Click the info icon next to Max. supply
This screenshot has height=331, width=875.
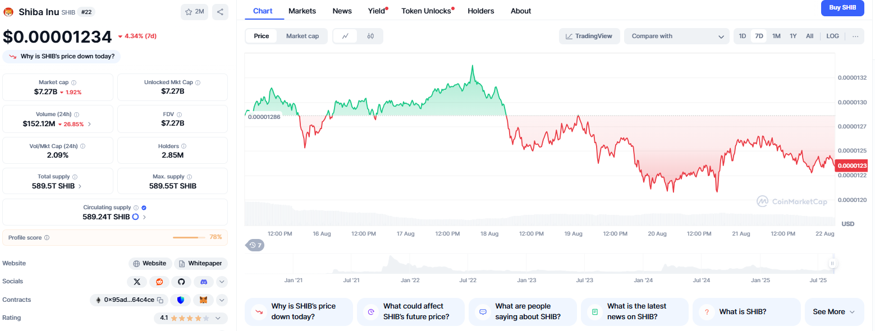click(190, 177)
